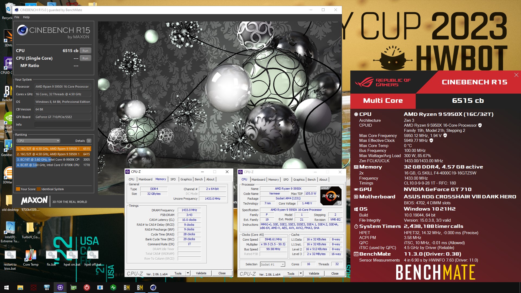Click the Processor field AMD Ryzen 9 5950X

pyautogui.click(x=63, y=87)
